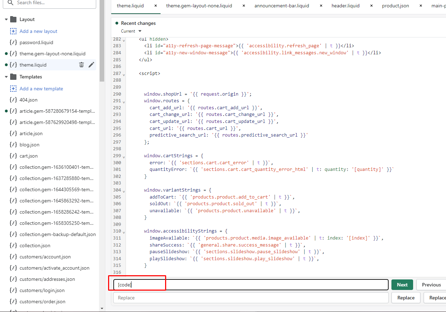
Task: Close the header.liquid tab
Action: click(x=371, y=6)
